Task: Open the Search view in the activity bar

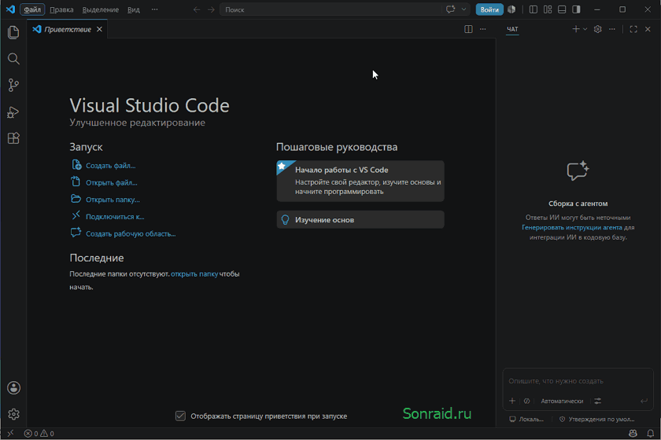Action: pyautogui.click(x=13, y=59)
